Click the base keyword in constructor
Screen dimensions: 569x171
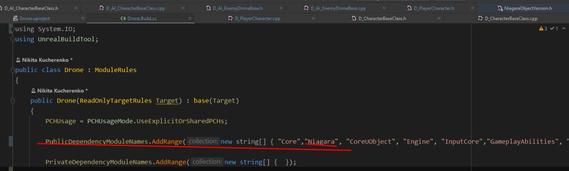[x=201, y=101]
